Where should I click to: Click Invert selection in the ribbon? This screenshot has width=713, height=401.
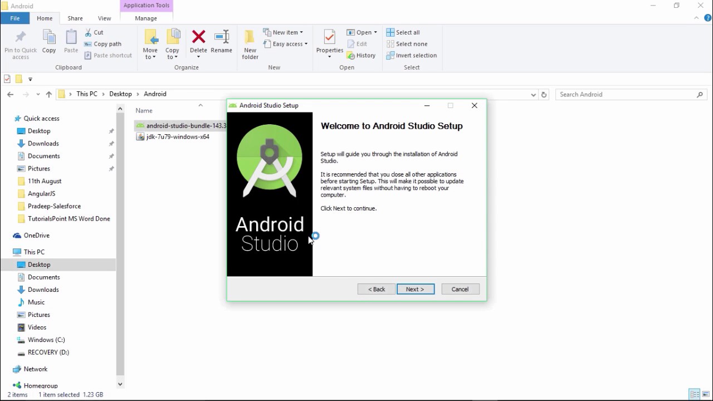coord(412,56)
